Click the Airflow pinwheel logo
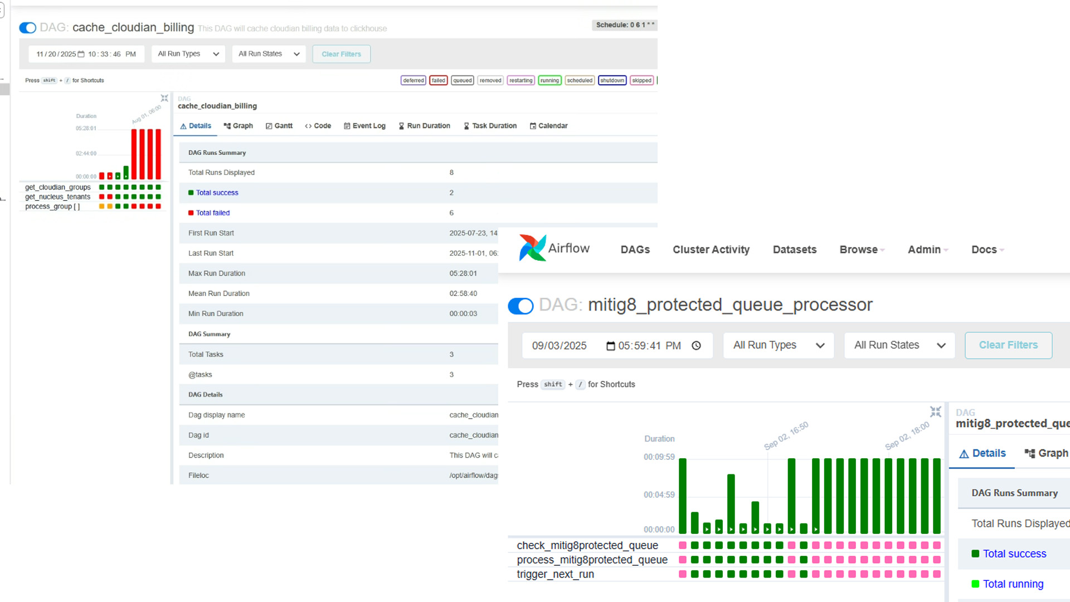The image size is (1070, 602). pyautogui.click(x=533, y=248)
